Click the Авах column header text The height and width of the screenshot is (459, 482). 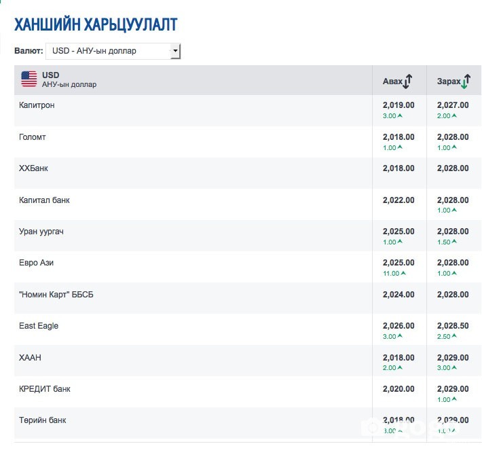(392, 81)
